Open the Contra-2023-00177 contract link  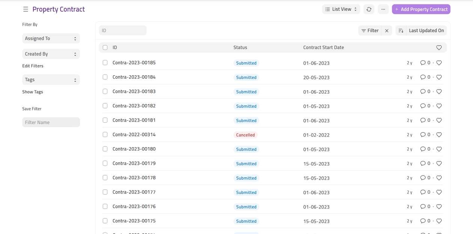pyautogui.click(x=134, y=192)
